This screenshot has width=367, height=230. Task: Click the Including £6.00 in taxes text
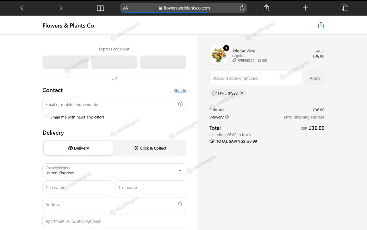tap(230, 135)
